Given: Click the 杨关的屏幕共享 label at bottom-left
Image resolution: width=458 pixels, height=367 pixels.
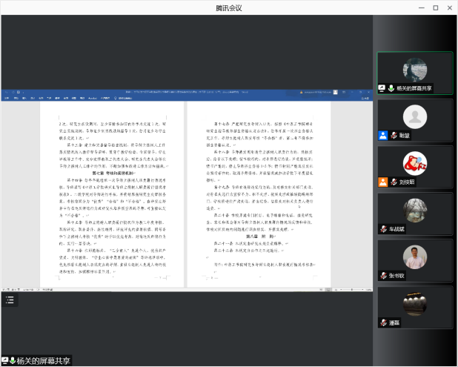Looking at the screenshot, I should pos(44,361).
